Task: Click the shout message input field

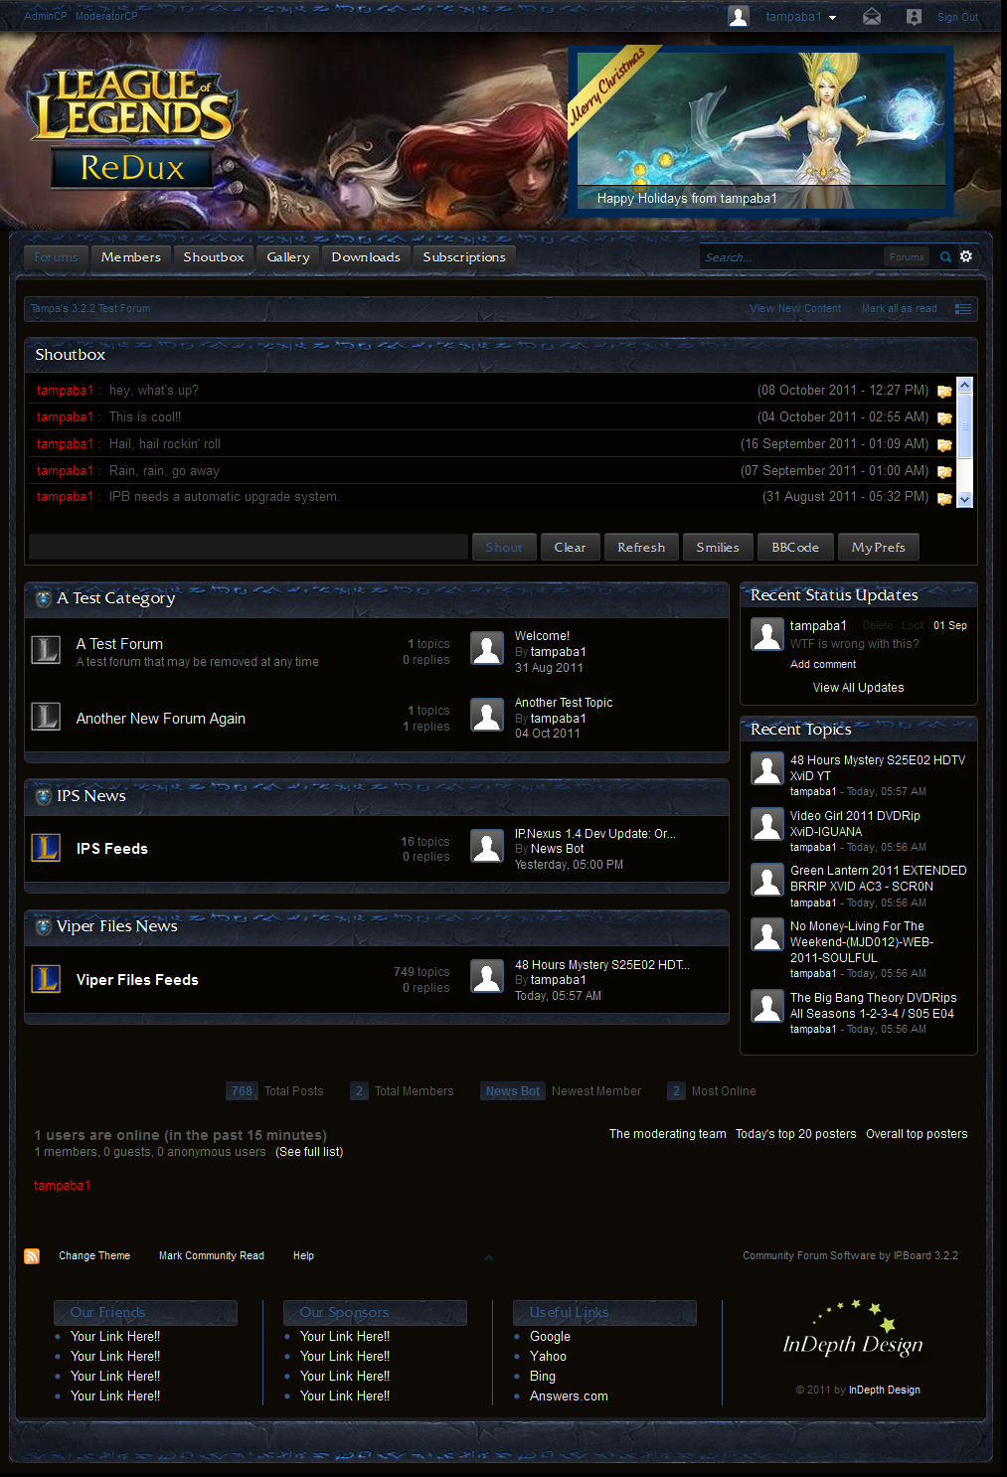Action: click(249, 547)
